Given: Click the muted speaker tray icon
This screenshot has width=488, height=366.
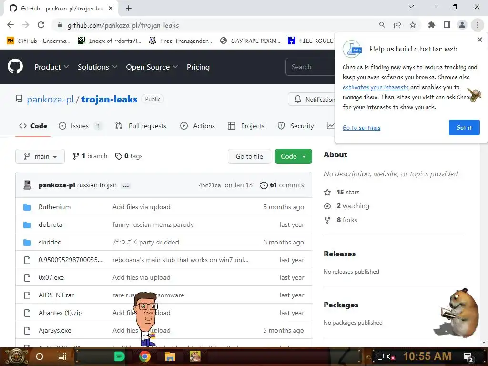Looking at the screenshot, I should [391, 356].
